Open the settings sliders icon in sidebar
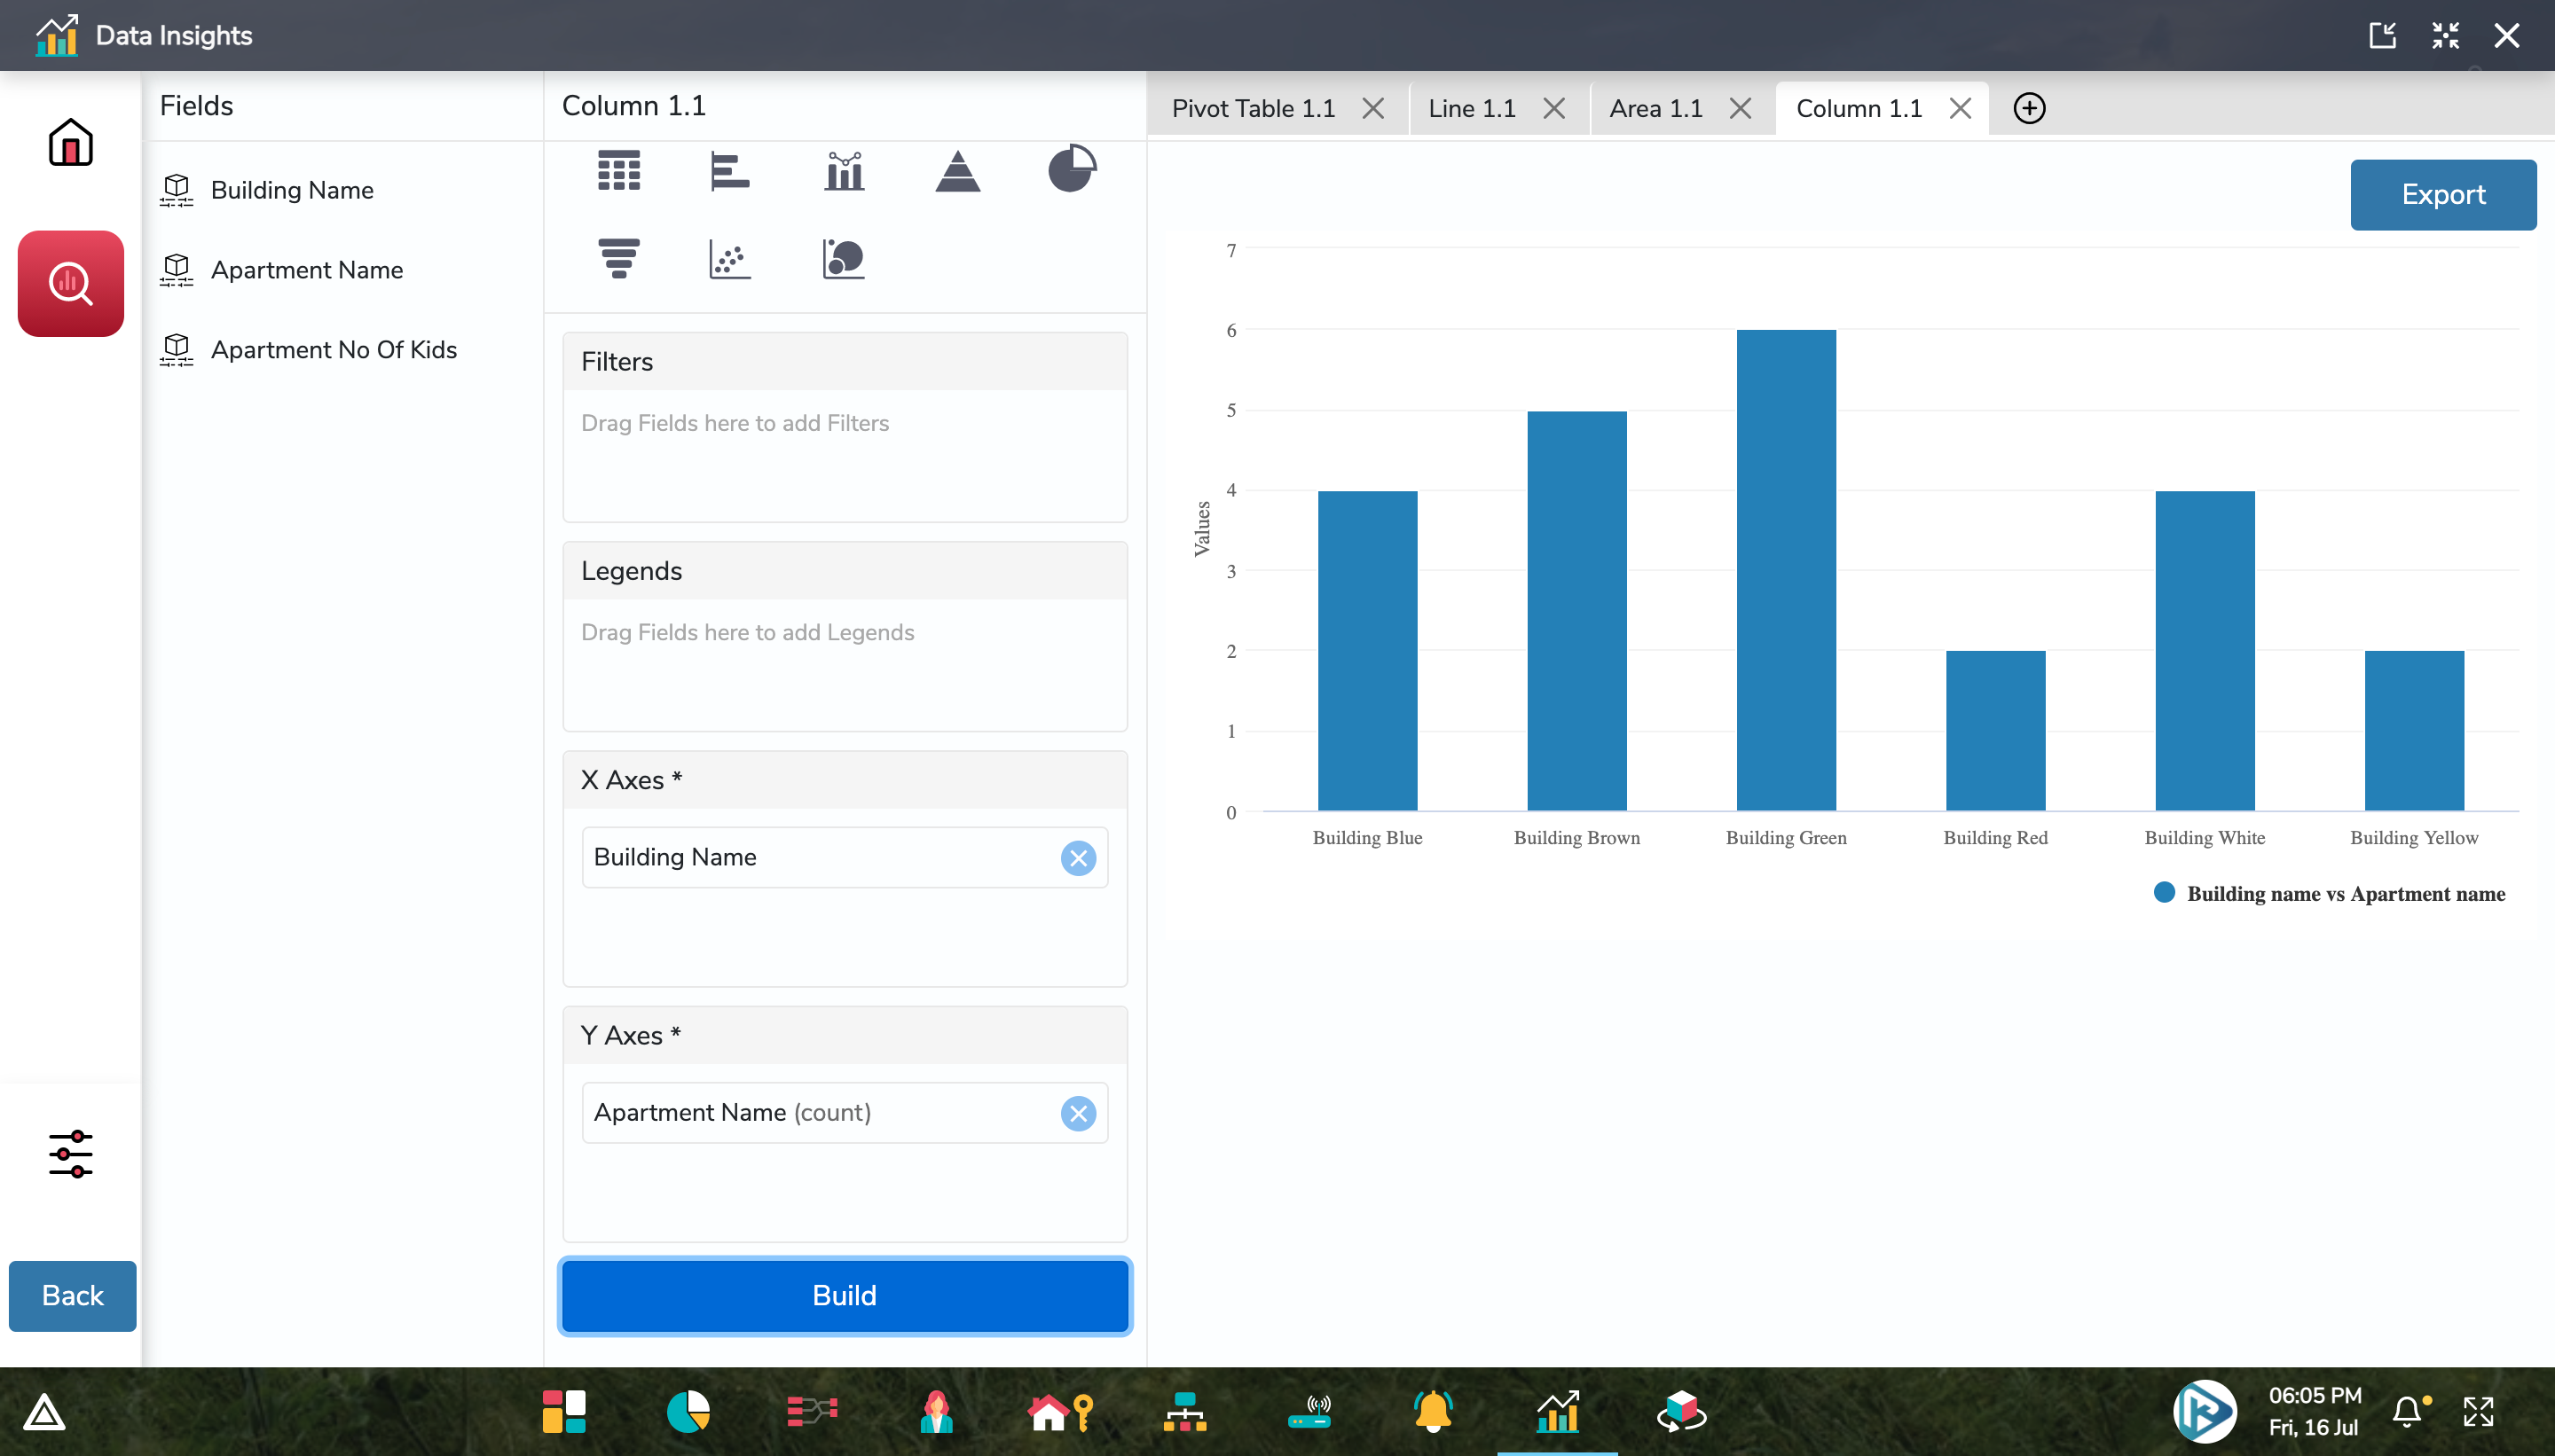This screenshot has width=2555, height=1456. point(70,1154)
